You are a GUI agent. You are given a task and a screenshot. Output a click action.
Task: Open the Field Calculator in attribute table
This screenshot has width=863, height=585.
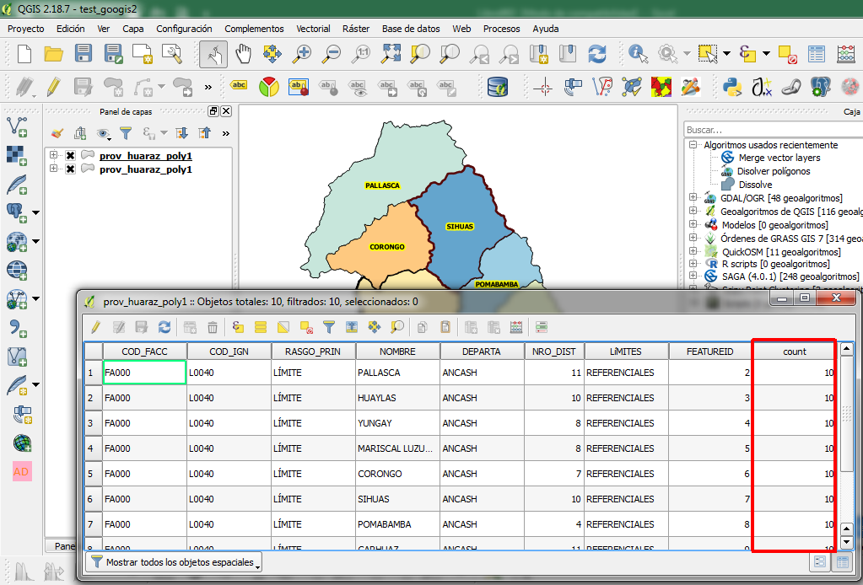tap(515, 328)
